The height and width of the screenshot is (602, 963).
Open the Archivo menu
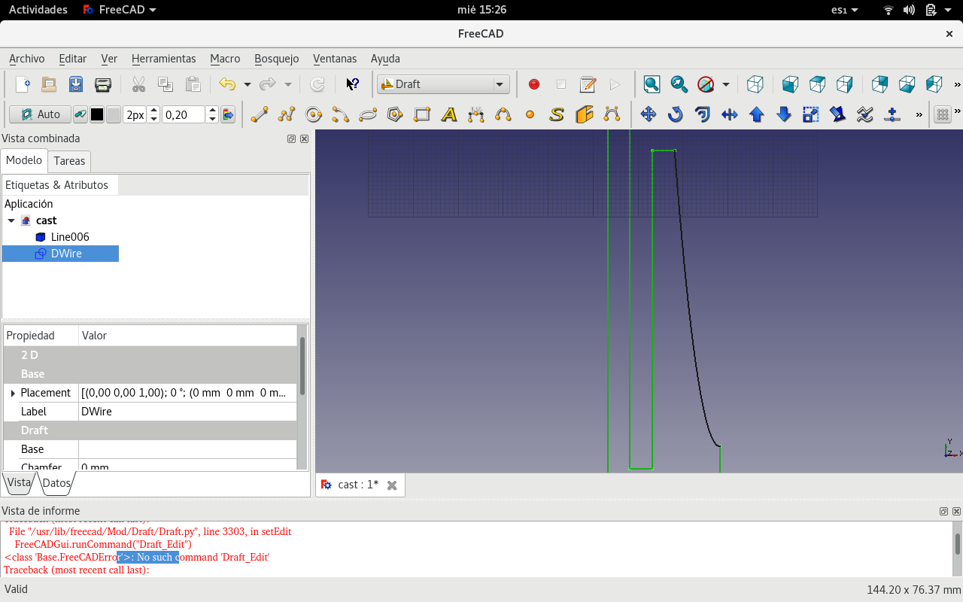coord(27,59)
